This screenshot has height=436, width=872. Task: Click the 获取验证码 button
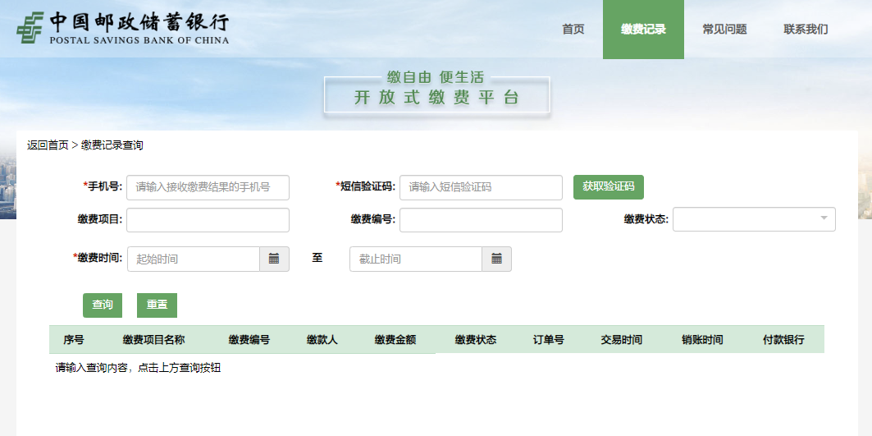608,187
